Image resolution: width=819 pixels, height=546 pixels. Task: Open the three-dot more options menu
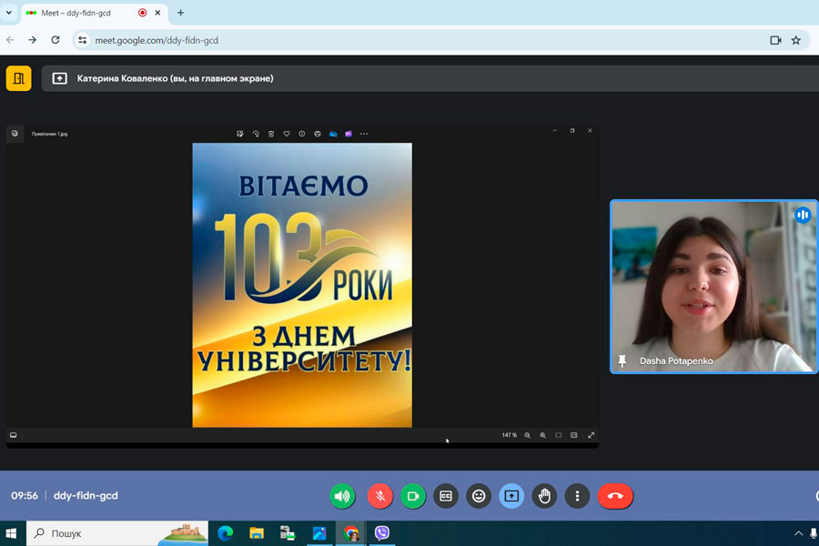[577, 496]
